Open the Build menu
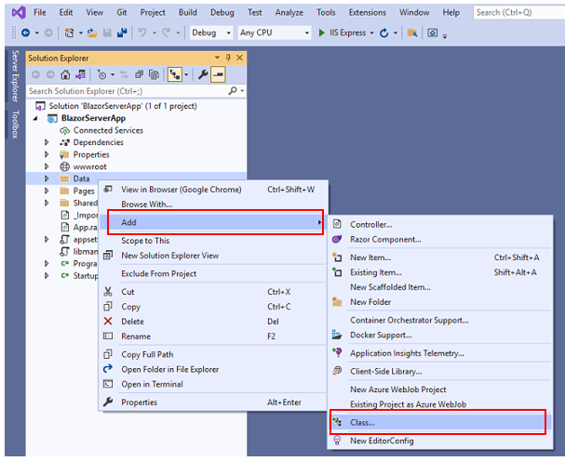The width and height of the screenshot is (565, 461). coord(188,13)
